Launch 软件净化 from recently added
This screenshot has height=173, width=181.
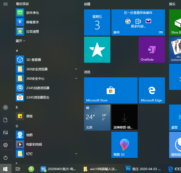47,13
